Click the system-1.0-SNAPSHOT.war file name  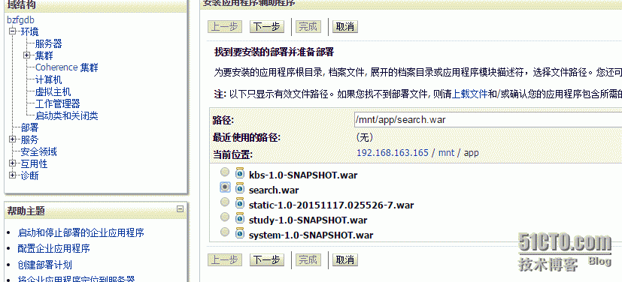[311, 235]
